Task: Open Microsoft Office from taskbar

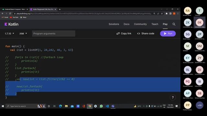Action: [x=84, y=106]
